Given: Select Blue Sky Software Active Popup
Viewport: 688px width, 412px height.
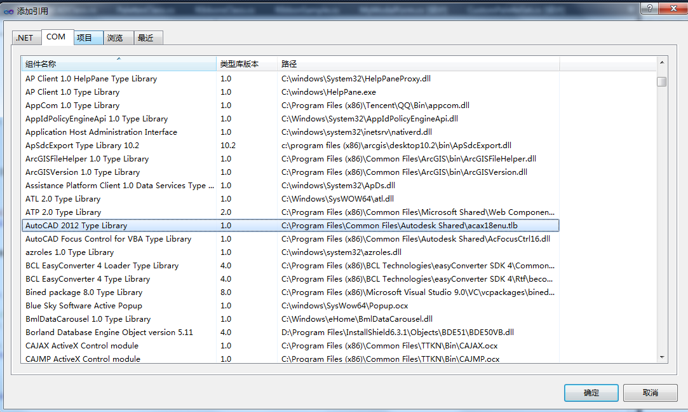Looking at the screenshot, I should coord(290,306).
